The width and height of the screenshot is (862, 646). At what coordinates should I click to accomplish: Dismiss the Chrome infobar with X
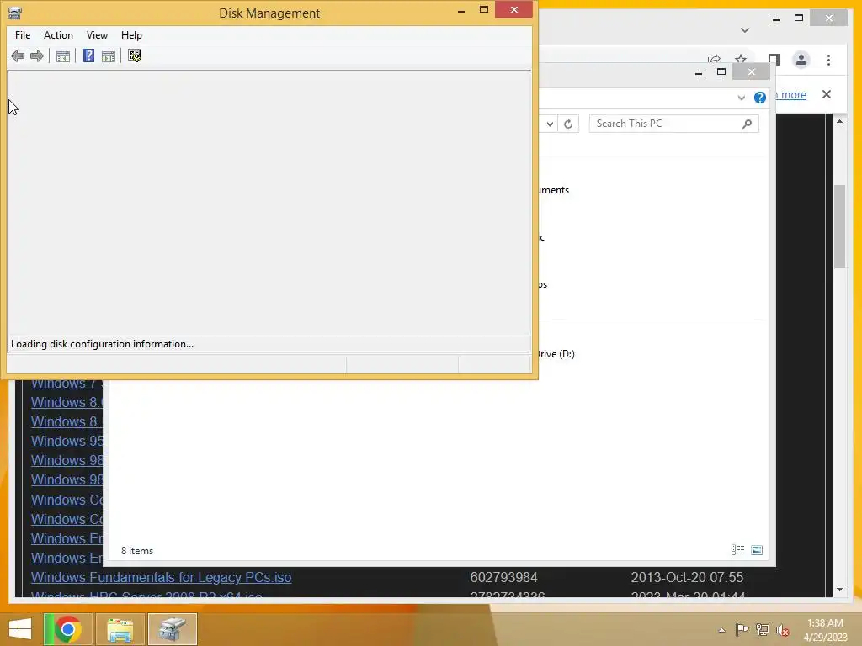tap(827, 94)
